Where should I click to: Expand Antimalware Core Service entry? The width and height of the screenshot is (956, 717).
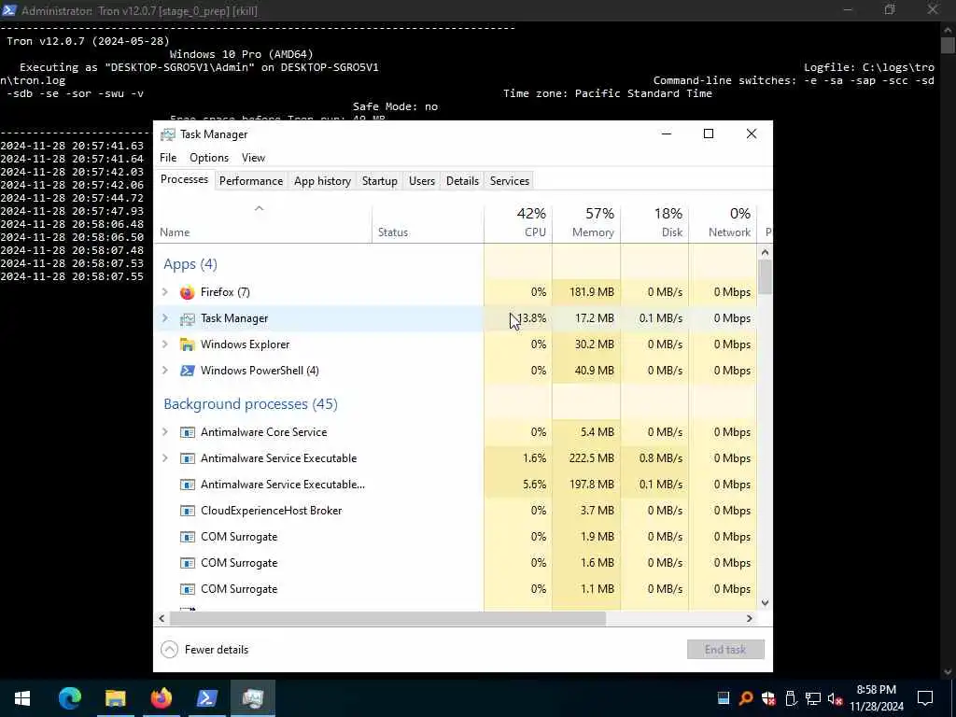[x=164, y=432]
